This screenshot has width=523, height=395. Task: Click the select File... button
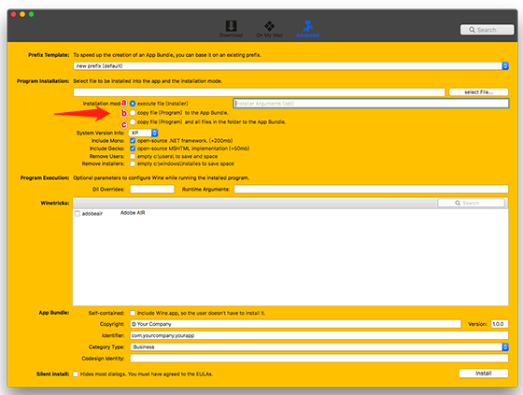coord(478,92)
